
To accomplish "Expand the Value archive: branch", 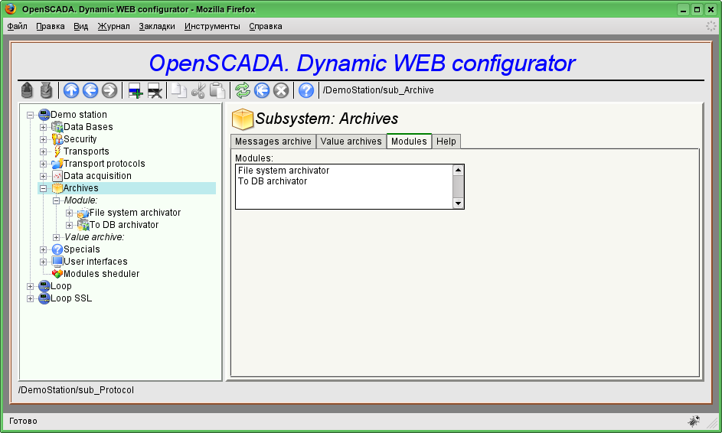I will [x=56, y=237].
